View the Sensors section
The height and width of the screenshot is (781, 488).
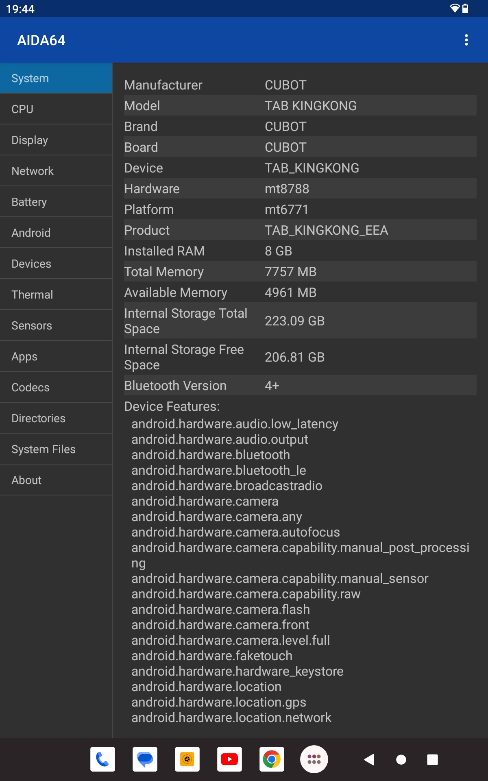(x=56, y=325)
